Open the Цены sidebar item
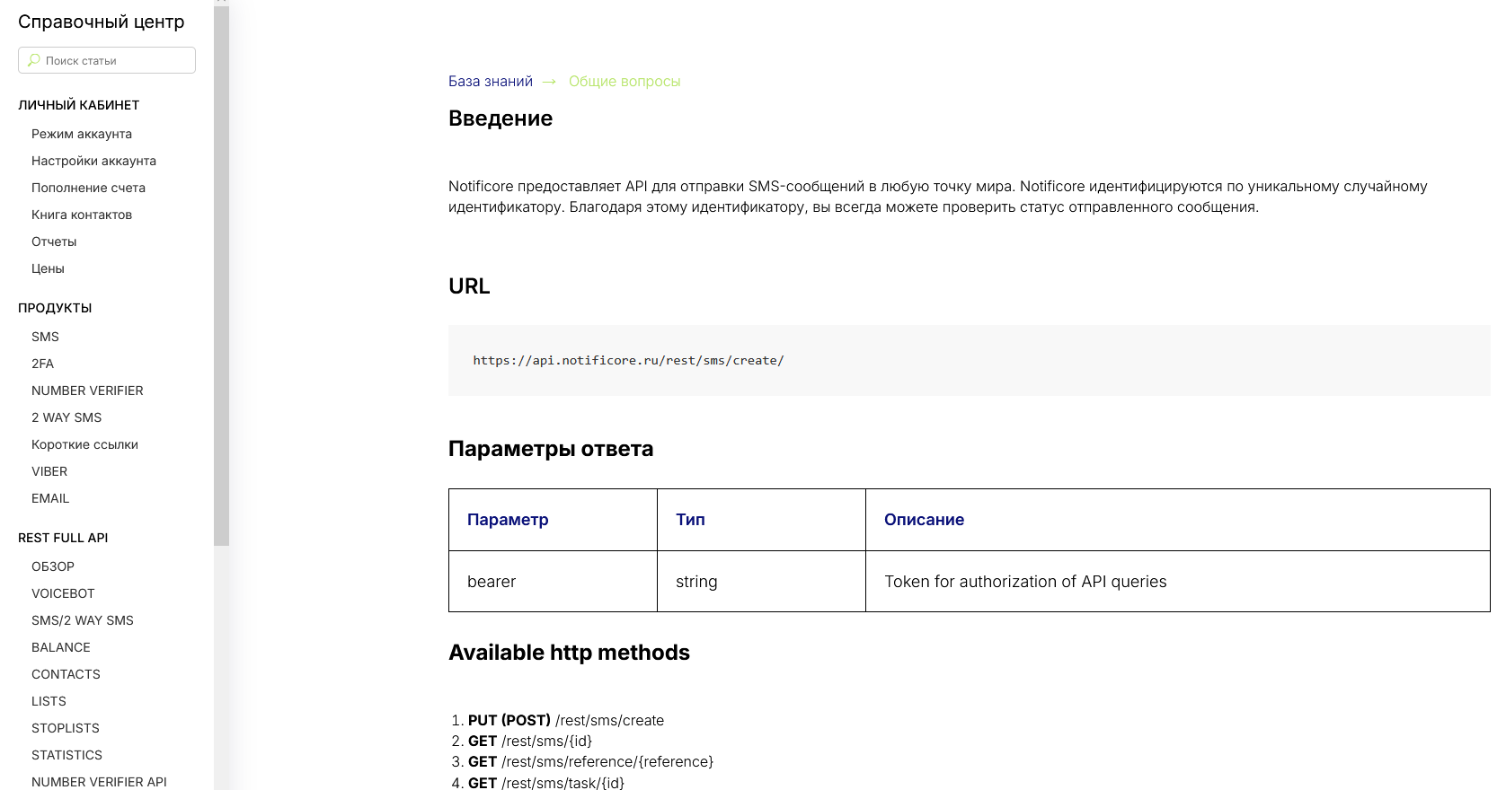Image resolution: width=1506 pixels, height=790 pixels. click(x=48, y=268)
